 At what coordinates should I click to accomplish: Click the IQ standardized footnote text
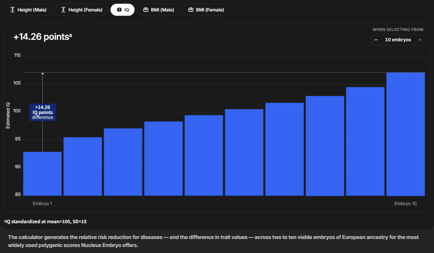click(x=45, y=221)
